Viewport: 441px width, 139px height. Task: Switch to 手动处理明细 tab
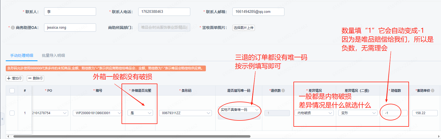tap(22, 55)
